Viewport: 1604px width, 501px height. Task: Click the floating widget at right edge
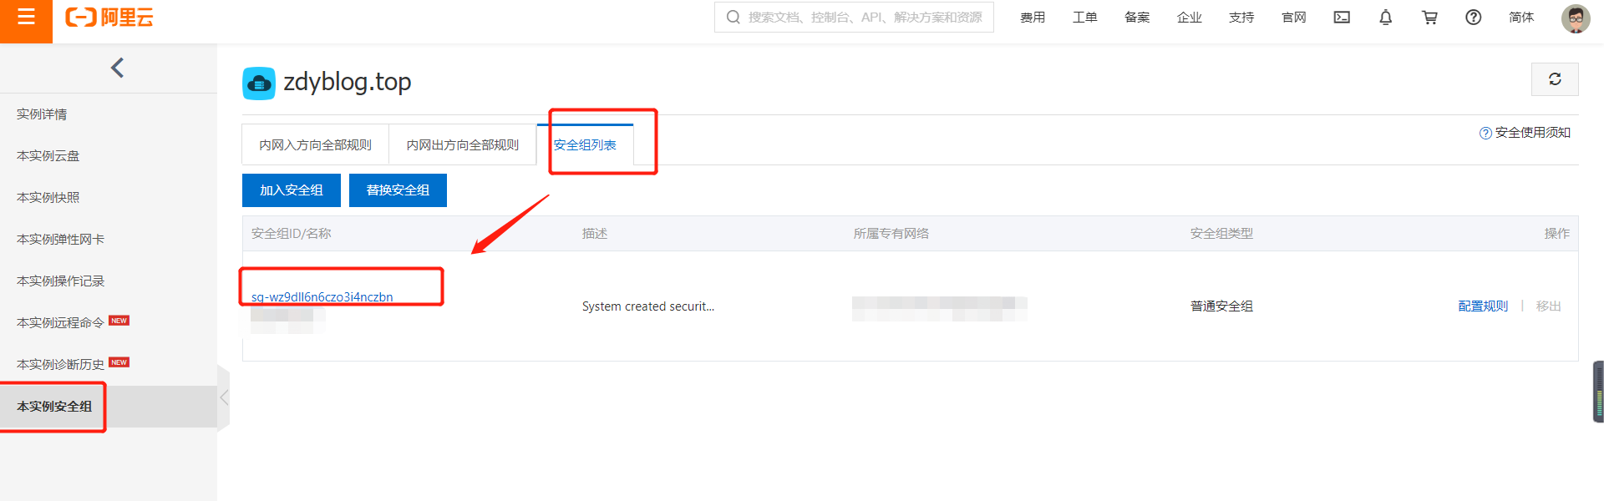pos(1598,392)
